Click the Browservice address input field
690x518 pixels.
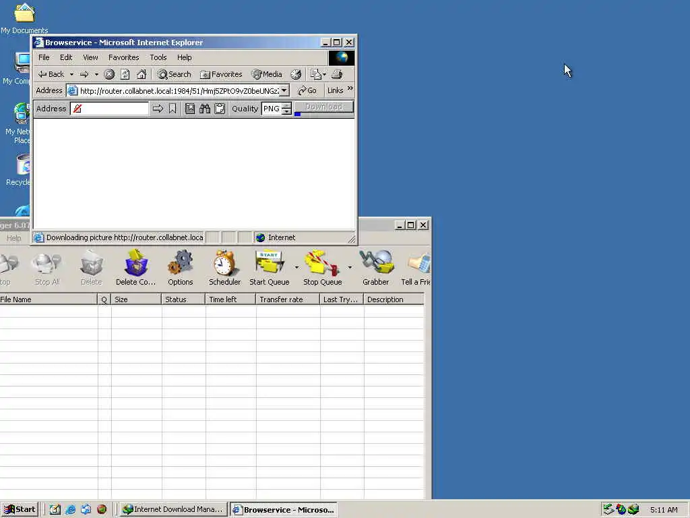110,109
